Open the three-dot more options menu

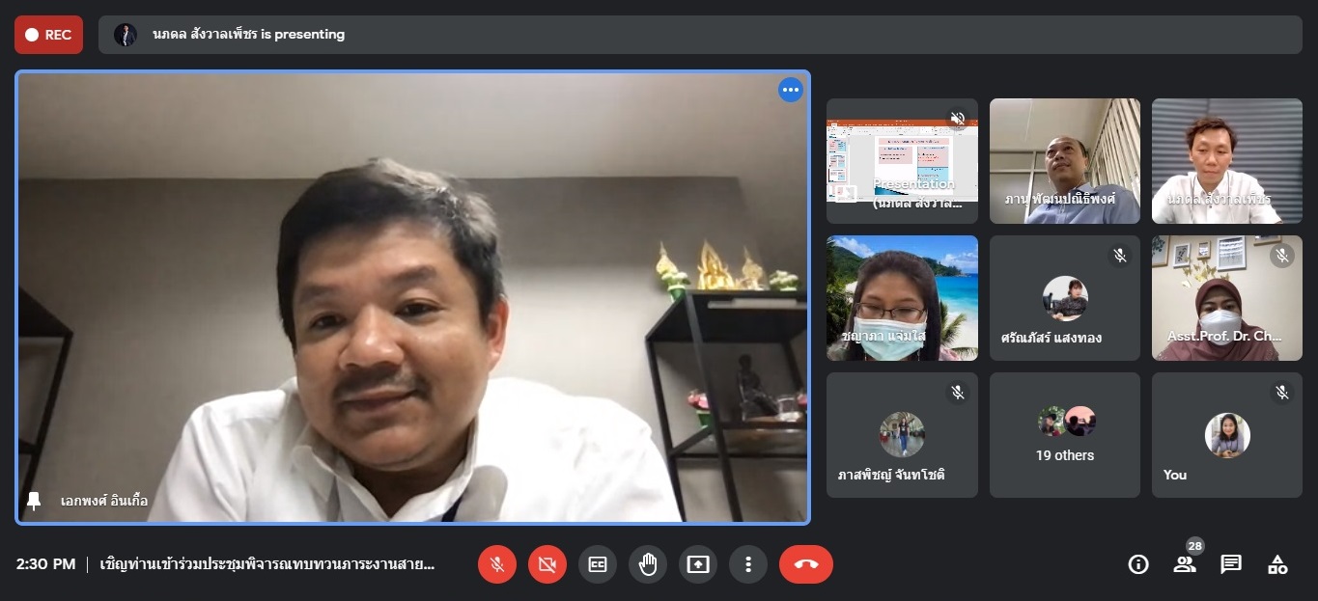click(748, 564)
